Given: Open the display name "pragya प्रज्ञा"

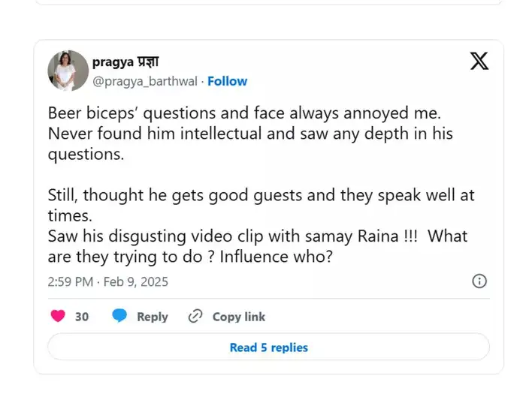Looking at the screenshot, I should click(125, 62).
